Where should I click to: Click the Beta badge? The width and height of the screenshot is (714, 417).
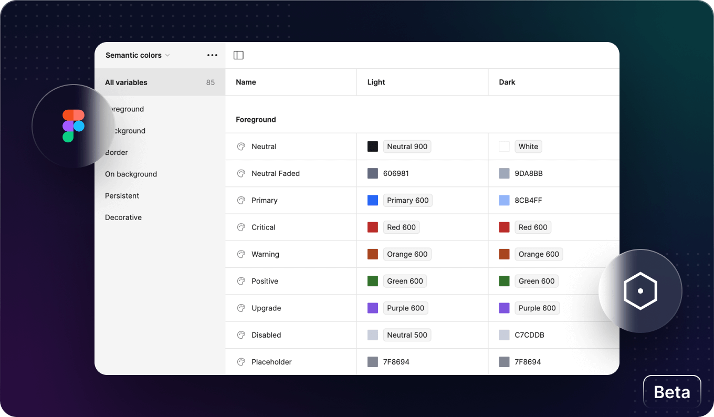point(672,392)
